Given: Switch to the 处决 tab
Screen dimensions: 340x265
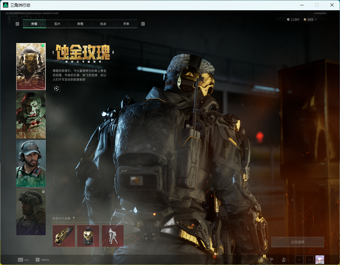Looking at the screenshot, I should pyautogui.click(x=103, y=24).
